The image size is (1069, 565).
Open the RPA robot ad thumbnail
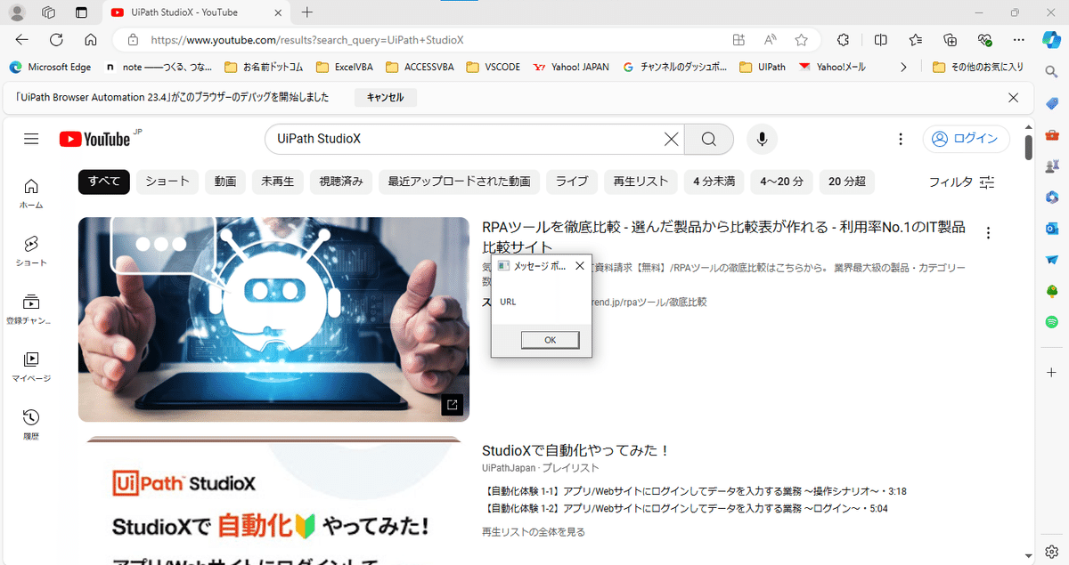(x=273, y=319)
